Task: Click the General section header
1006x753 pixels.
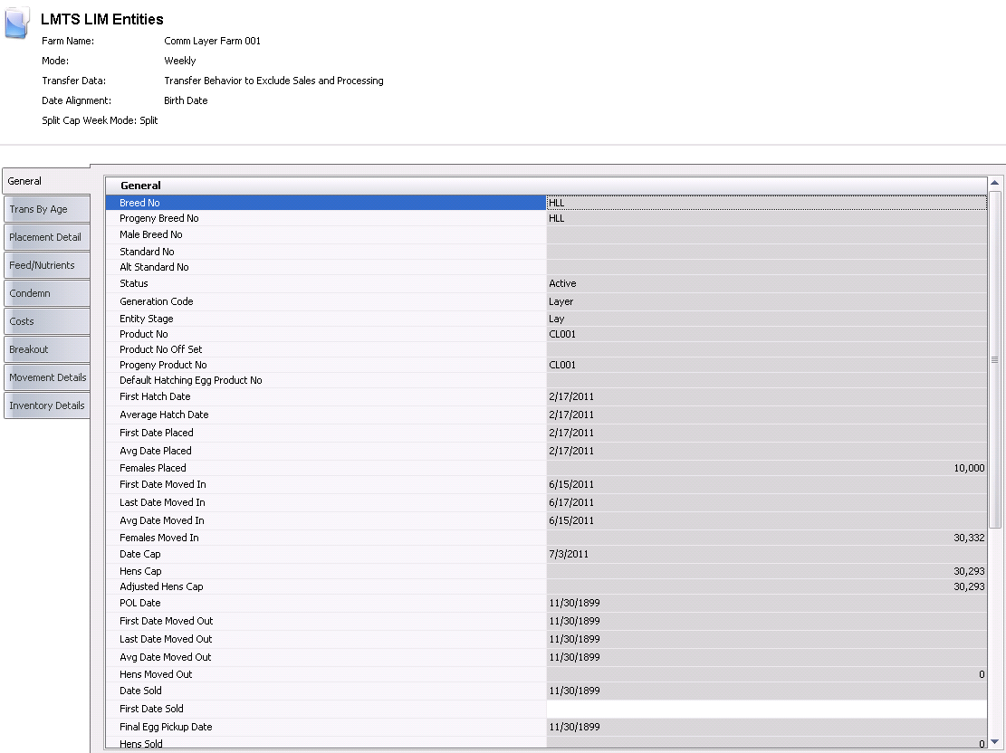Action: pyautogui.click(x=140, y=186)
